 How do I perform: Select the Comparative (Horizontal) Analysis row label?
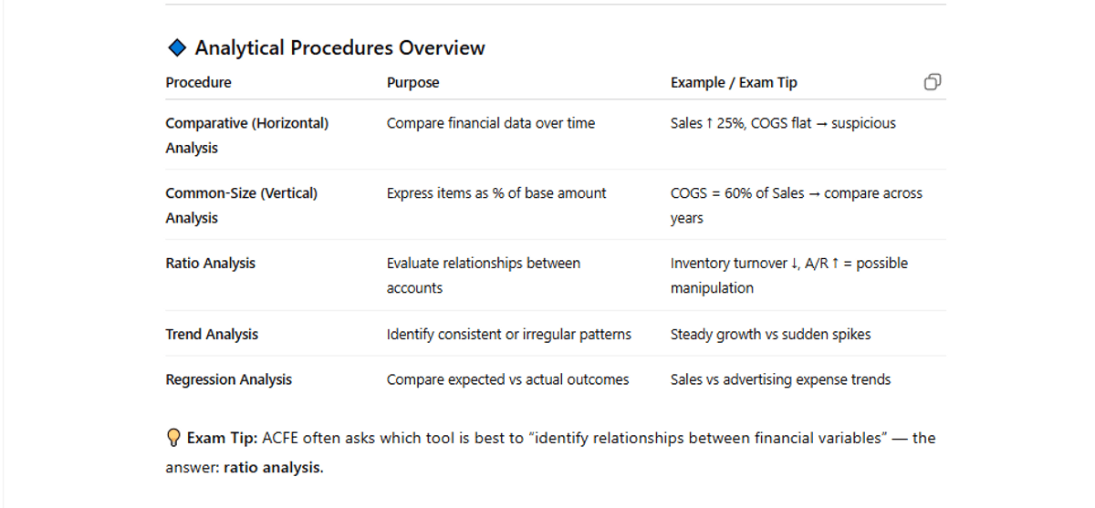click(246, 135)
